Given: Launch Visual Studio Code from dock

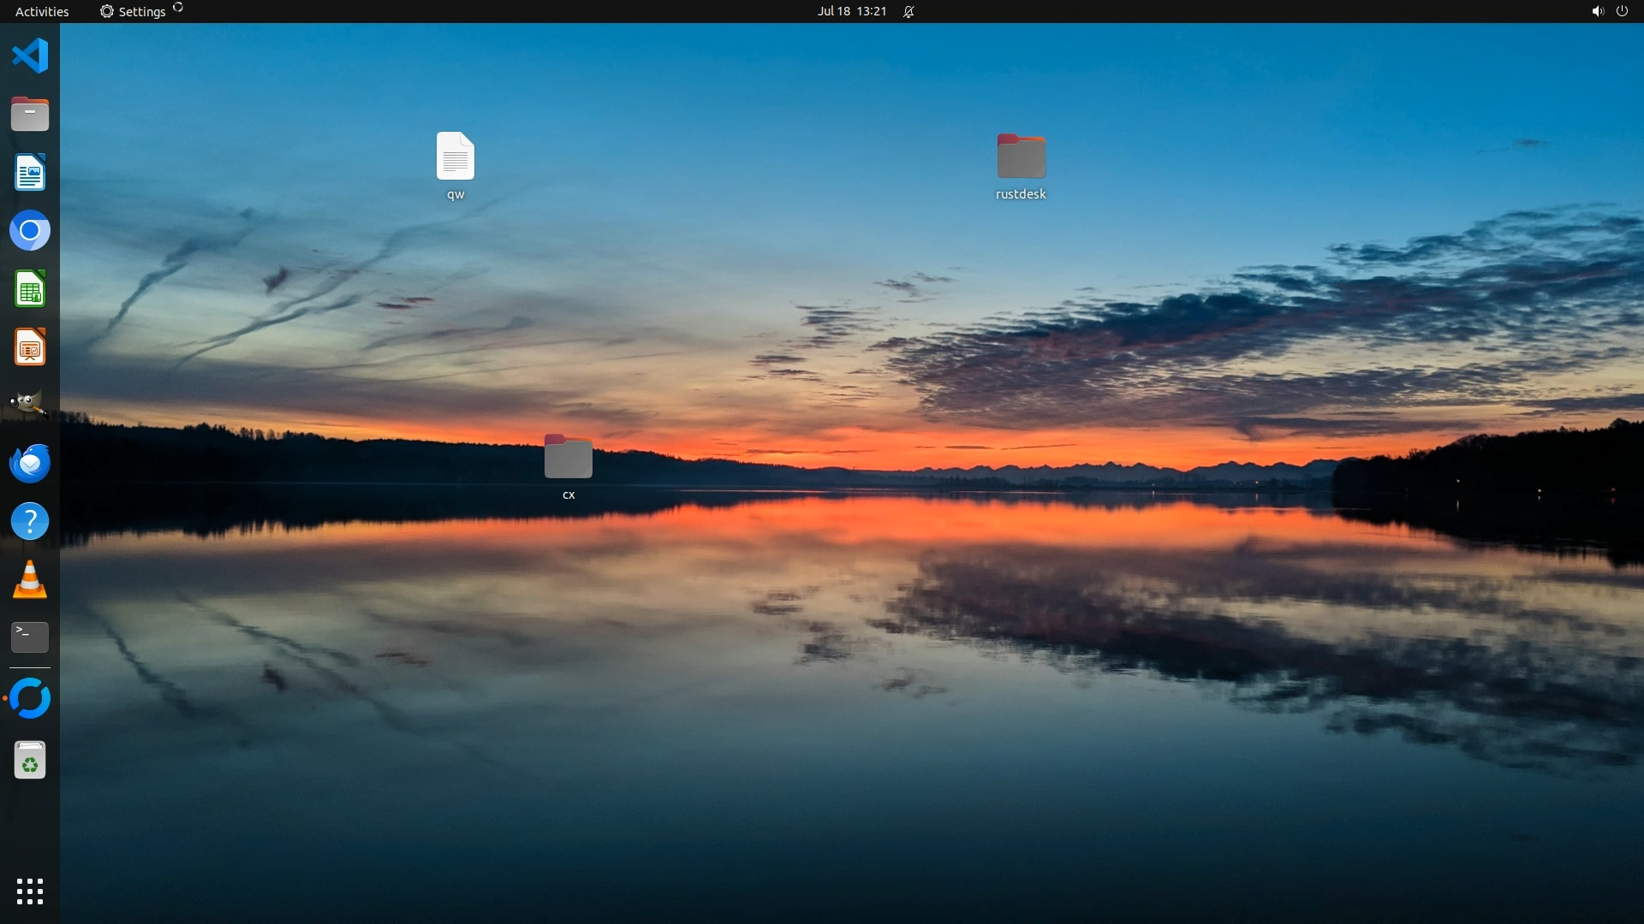Looking at the screenshot, I should tap(30, 56).
